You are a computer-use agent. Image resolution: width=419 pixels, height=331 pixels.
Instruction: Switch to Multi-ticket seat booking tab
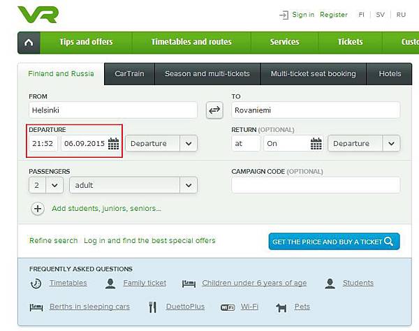(x=313, y=74)
